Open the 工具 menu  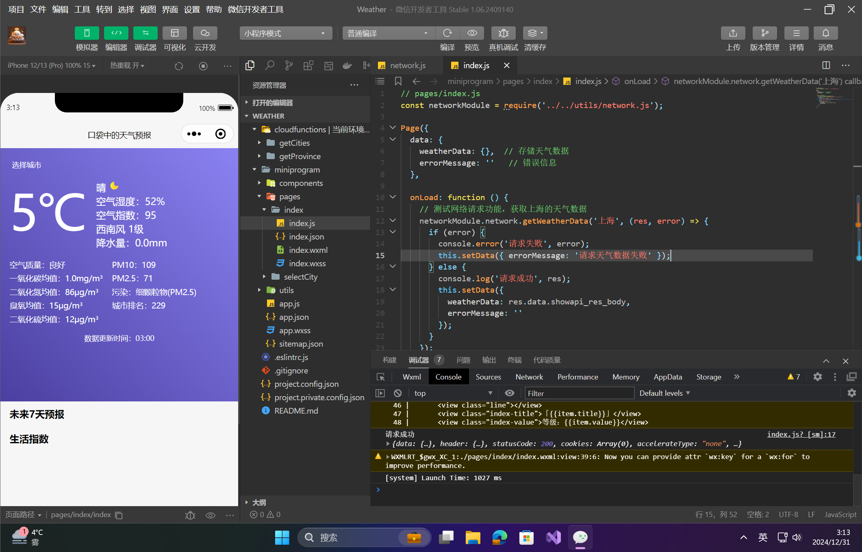tap(82, 9)
